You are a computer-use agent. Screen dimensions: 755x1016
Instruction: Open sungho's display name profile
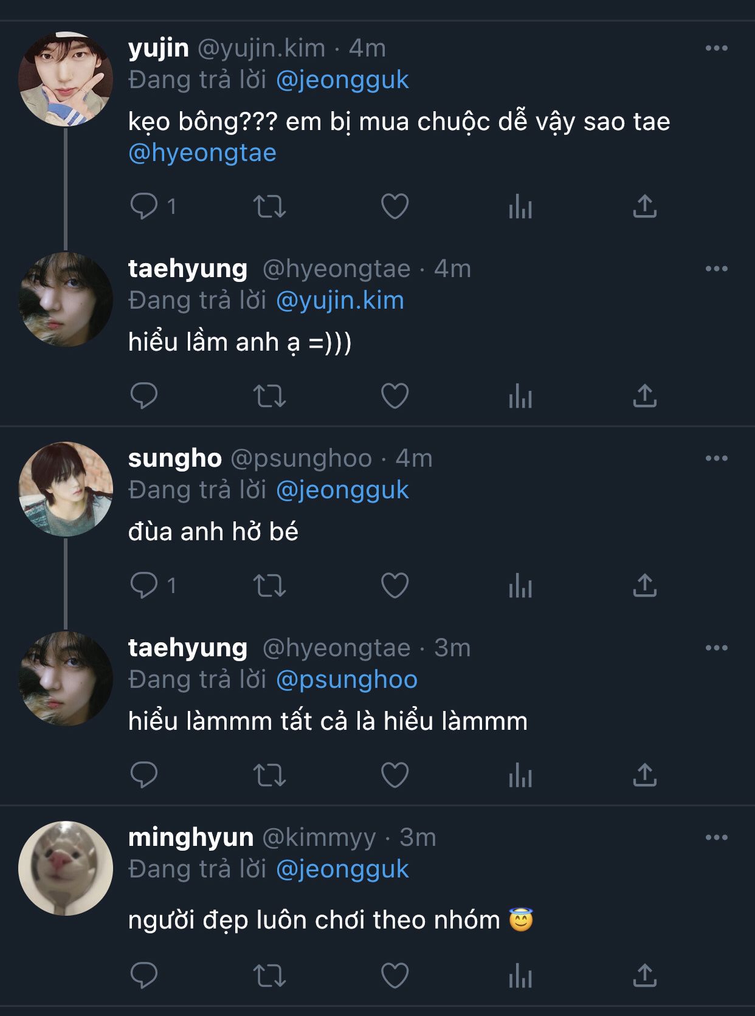[x=175, y=458]
